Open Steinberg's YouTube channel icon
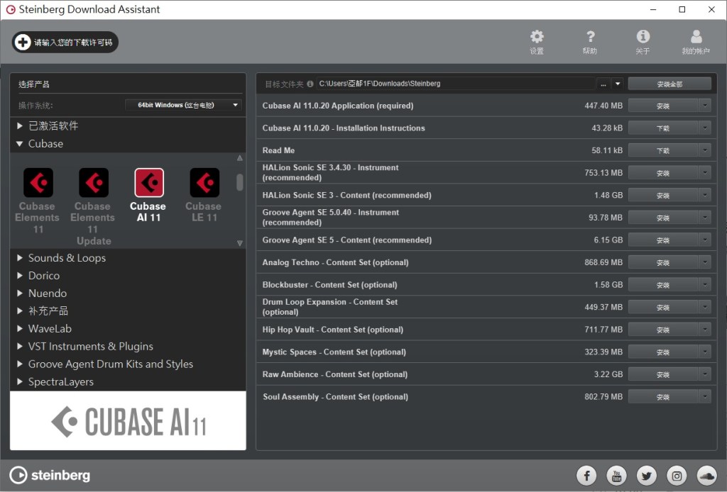Image resolution: width=727 pixels, height=492 pixels. pos(616,476)
